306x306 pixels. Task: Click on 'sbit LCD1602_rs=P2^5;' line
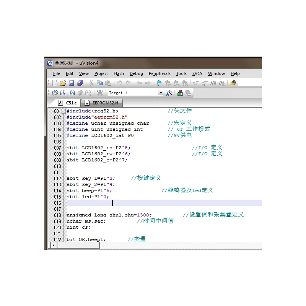point(98,148)
